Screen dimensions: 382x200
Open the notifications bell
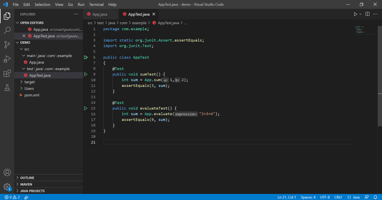(x=375, y=197)
